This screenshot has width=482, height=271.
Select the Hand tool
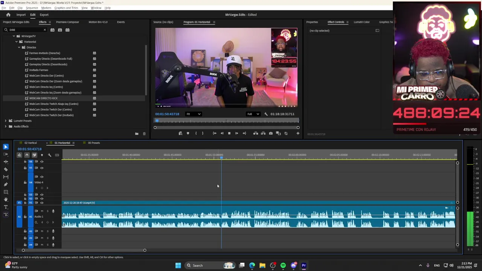[6, 199]
